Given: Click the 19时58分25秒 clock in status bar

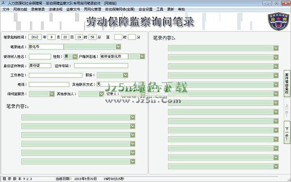Looking at the screenshot, I should point(114,179).
